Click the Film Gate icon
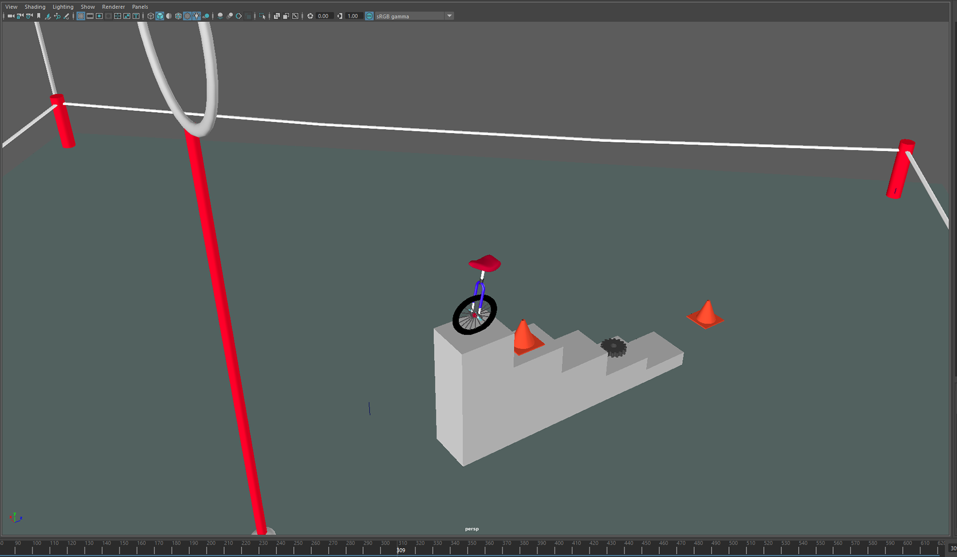Screen dimensions: 957x557 (90, 16)
